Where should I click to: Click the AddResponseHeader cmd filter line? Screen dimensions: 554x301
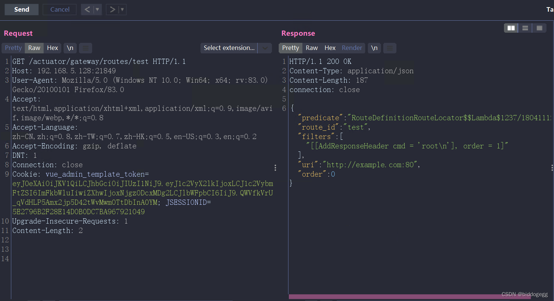[407, 146]
